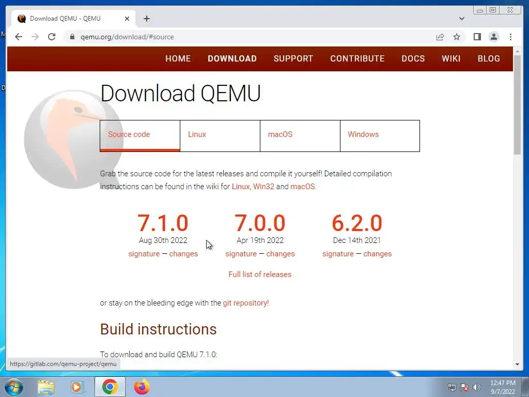Open the WIKI nav item
The width and height of the screenshot is (529, 397).
(451, 58)
